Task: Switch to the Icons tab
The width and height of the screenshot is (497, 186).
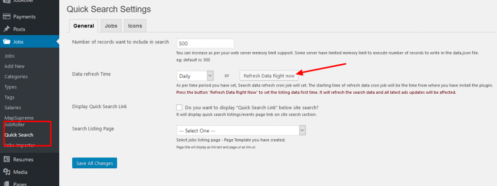Action: point(135,26)
